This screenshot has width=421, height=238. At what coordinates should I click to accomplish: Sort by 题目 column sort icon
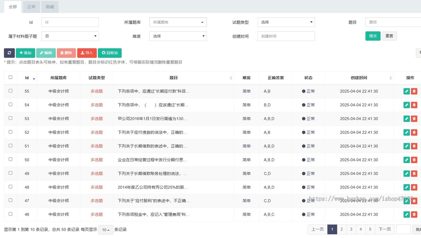point(231,78)
